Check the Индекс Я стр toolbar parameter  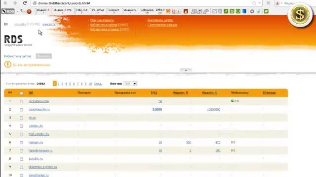[63, 11]
